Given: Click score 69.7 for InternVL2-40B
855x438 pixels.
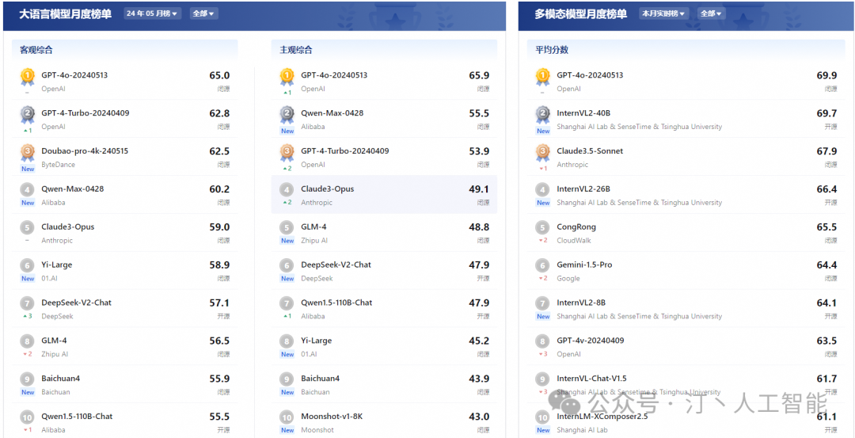Looking at the screenshot, I should (x=826, y=113).
